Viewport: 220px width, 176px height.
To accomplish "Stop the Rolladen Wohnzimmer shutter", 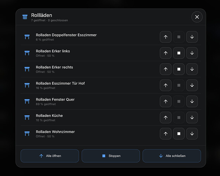I will [x=179, y=134].
